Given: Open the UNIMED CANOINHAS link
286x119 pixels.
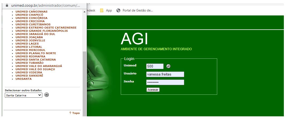Looking at the screenshot, I should click(31, 12).
